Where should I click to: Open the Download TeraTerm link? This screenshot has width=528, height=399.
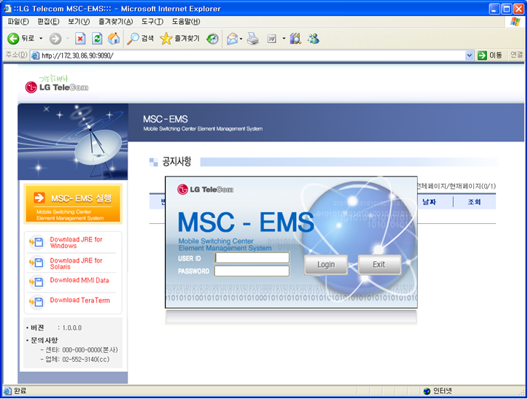[79, 300]
